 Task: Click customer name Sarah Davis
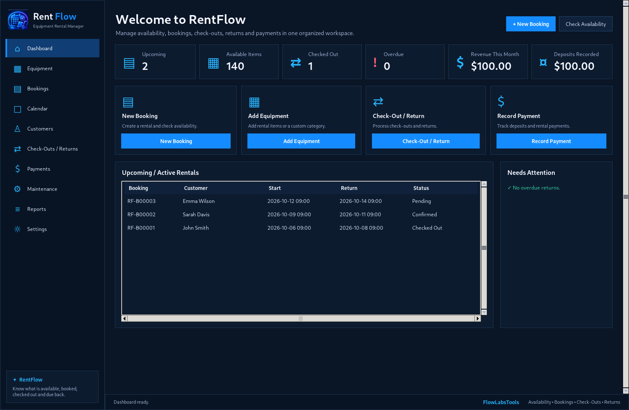pos(196,215)
